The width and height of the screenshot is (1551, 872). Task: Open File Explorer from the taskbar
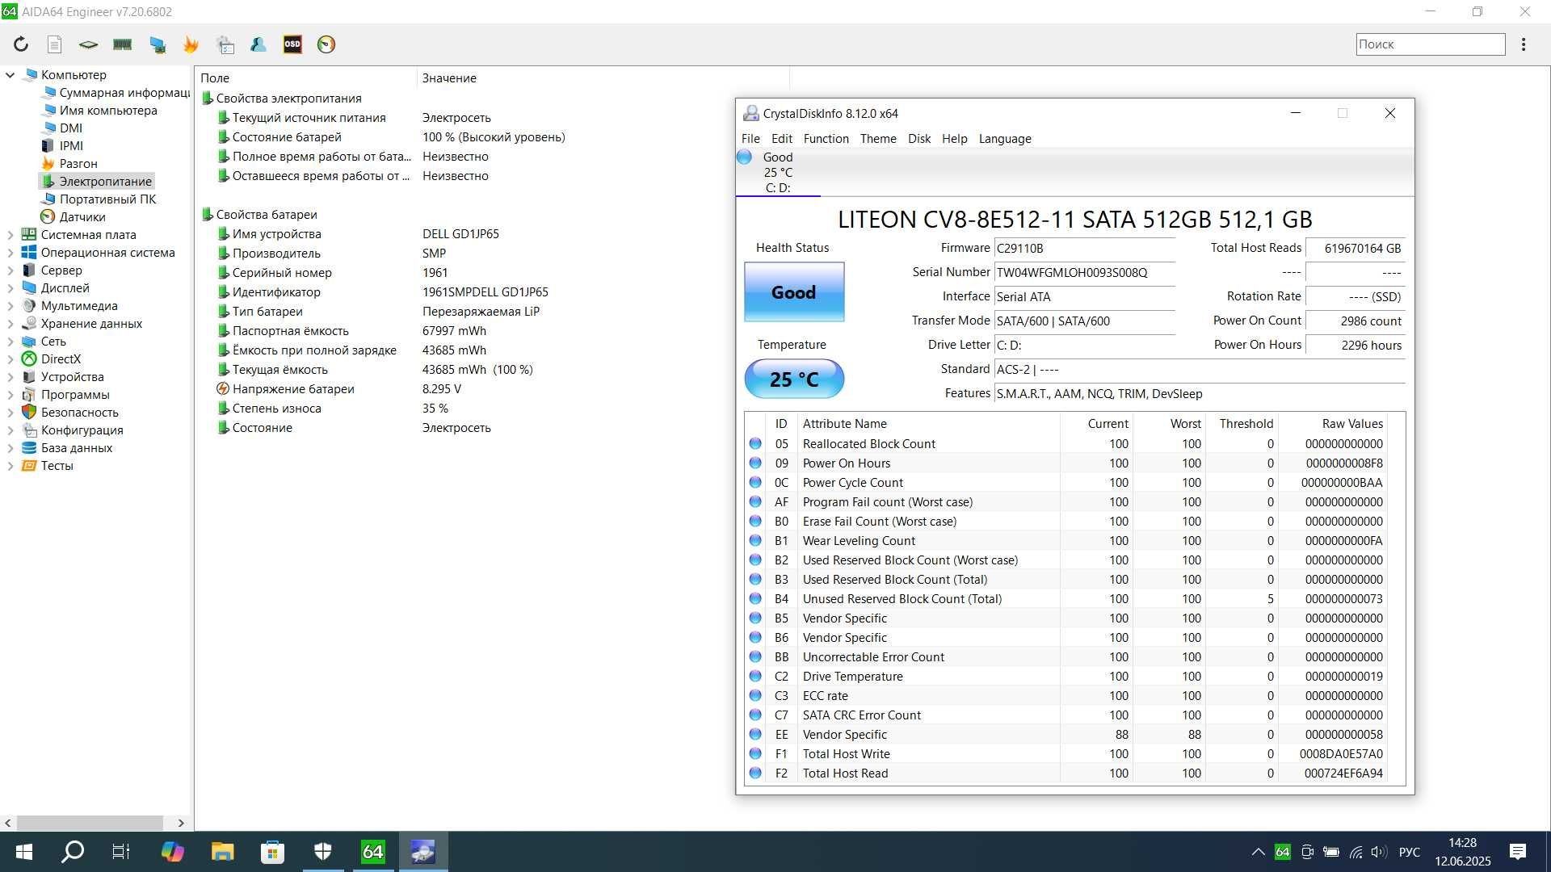tap(222, 851)
